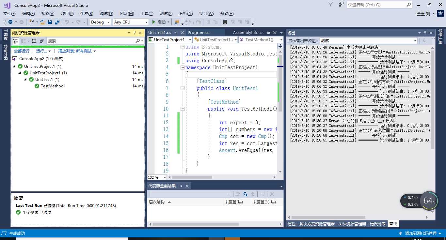Pin the Output panel
Screen dimensions: 446x240
point(425,33)
